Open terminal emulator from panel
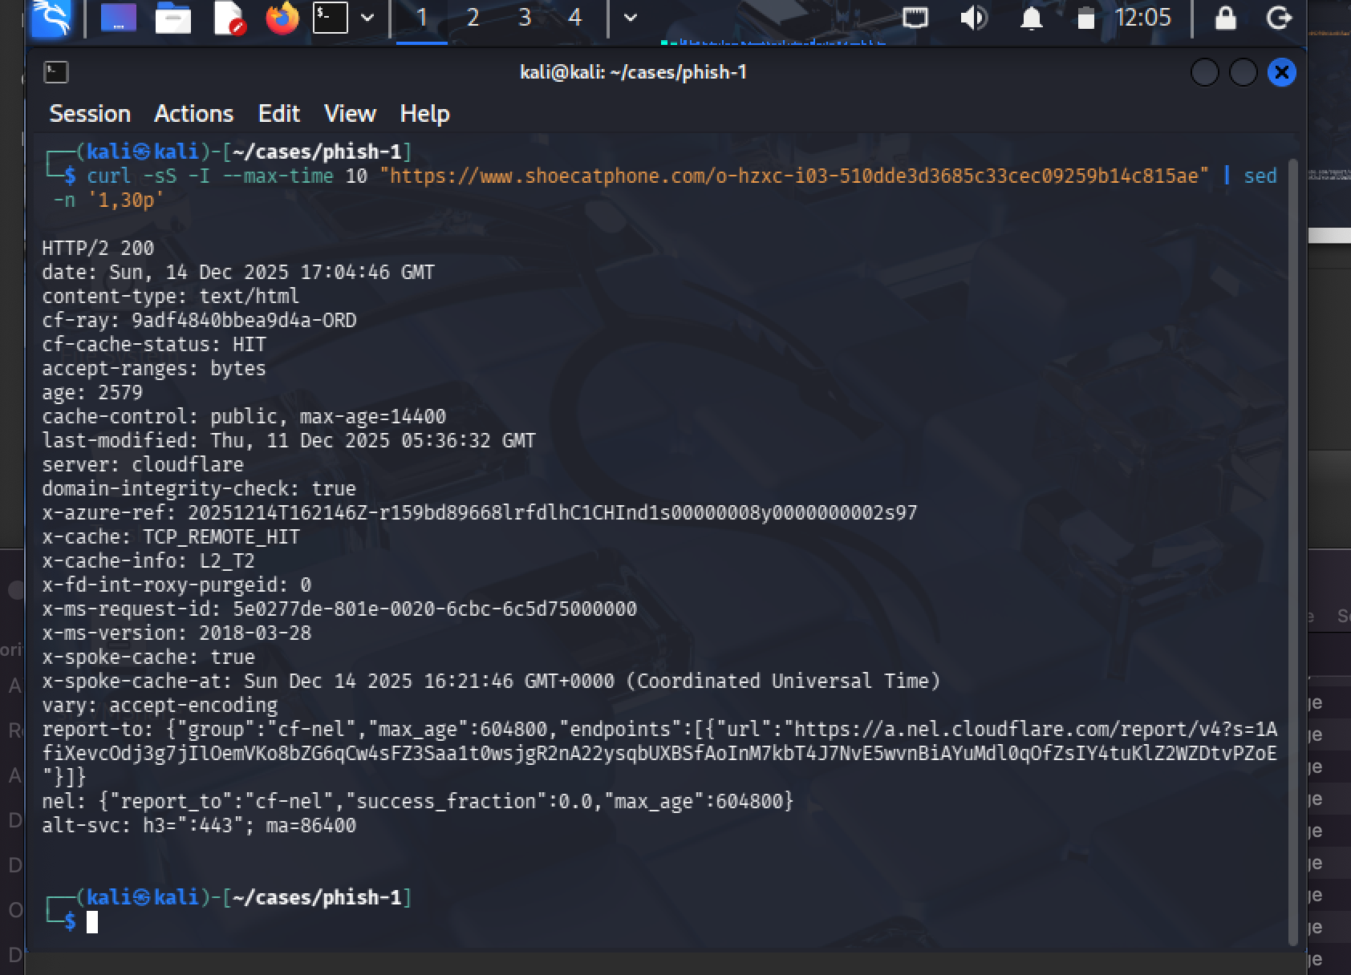Viewport: 1351px width, 975px height. pyautogui.click(x=330, y=18)
